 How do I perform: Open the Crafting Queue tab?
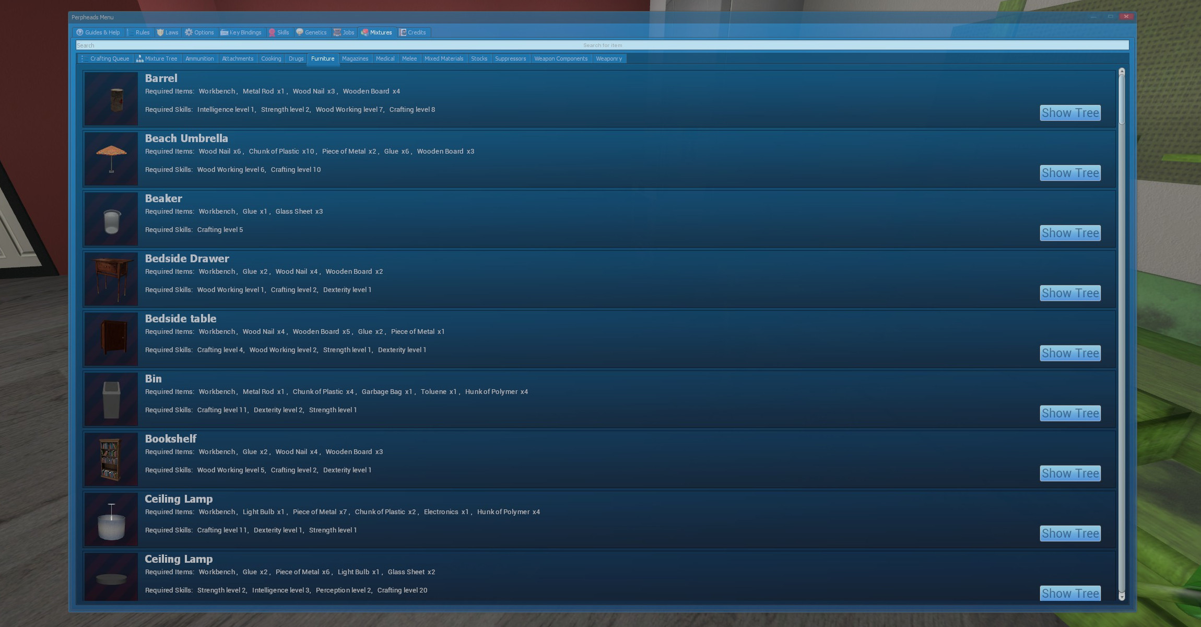pyautogui.click(x=105, y=59)
